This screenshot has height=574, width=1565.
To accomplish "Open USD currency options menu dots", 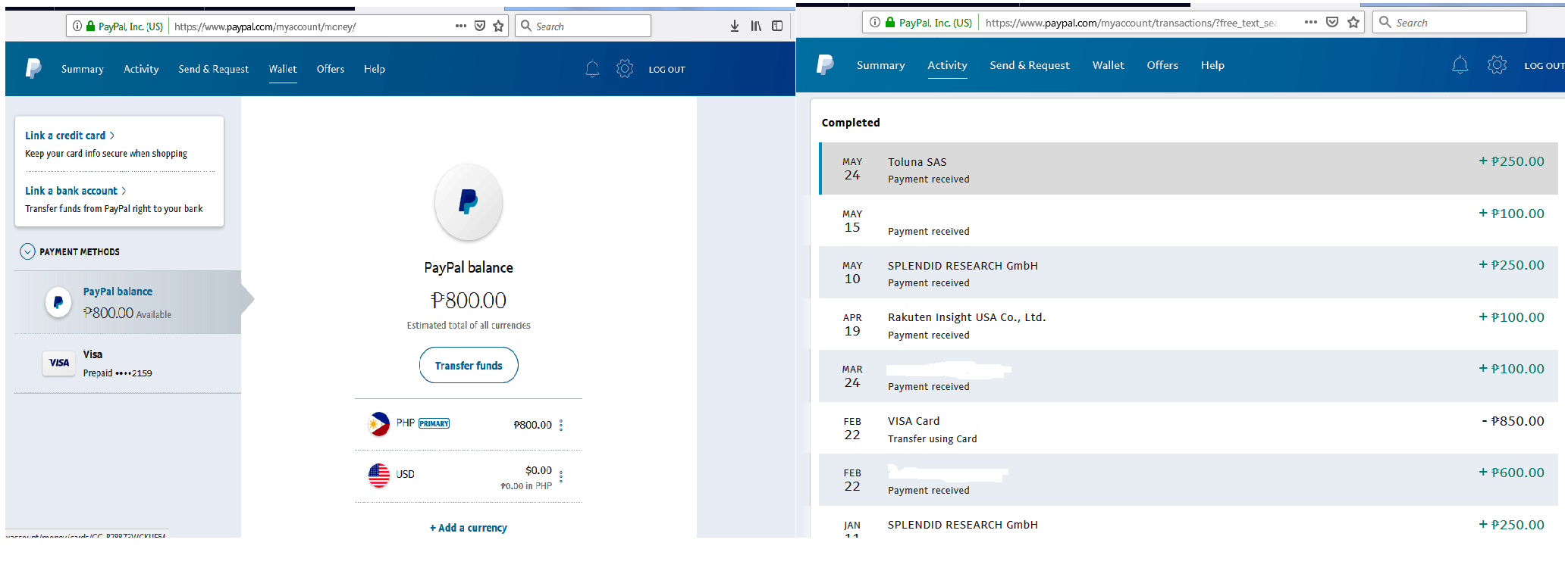I will (x=561, y=476).
